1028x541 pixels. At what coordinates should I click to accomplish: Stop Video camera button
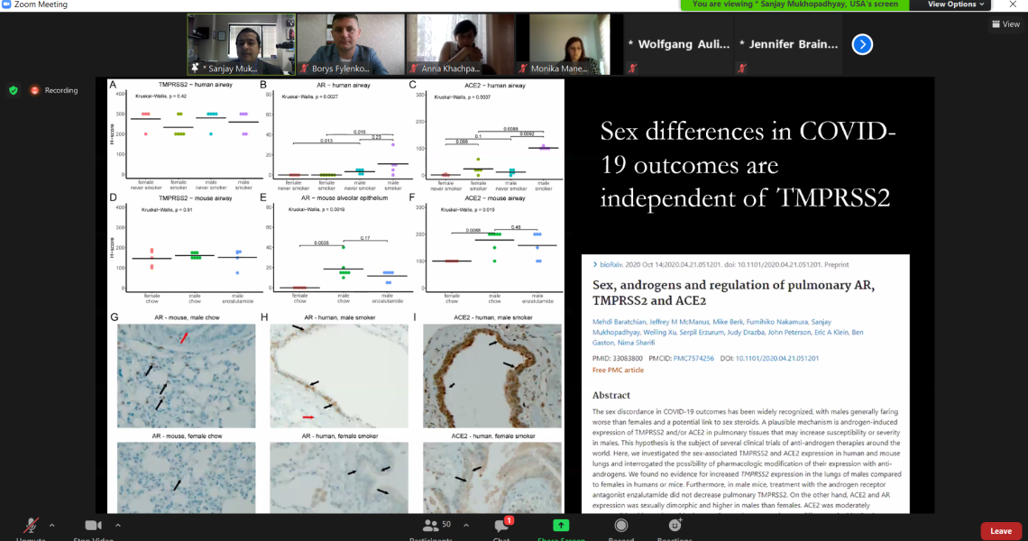click(x=93, y=527)
